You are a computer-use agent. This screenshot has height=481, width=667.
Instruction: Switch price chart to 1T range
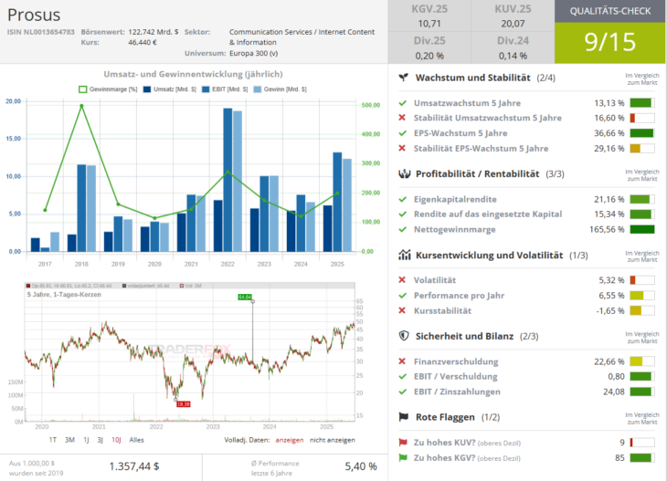(53, 440)
